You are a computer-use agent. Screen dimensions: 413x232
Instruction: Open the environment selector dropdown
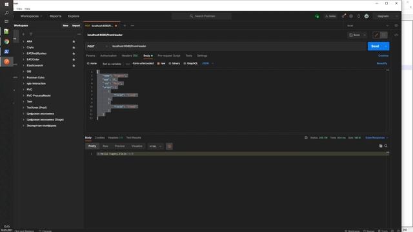click(x=367, y=26)
